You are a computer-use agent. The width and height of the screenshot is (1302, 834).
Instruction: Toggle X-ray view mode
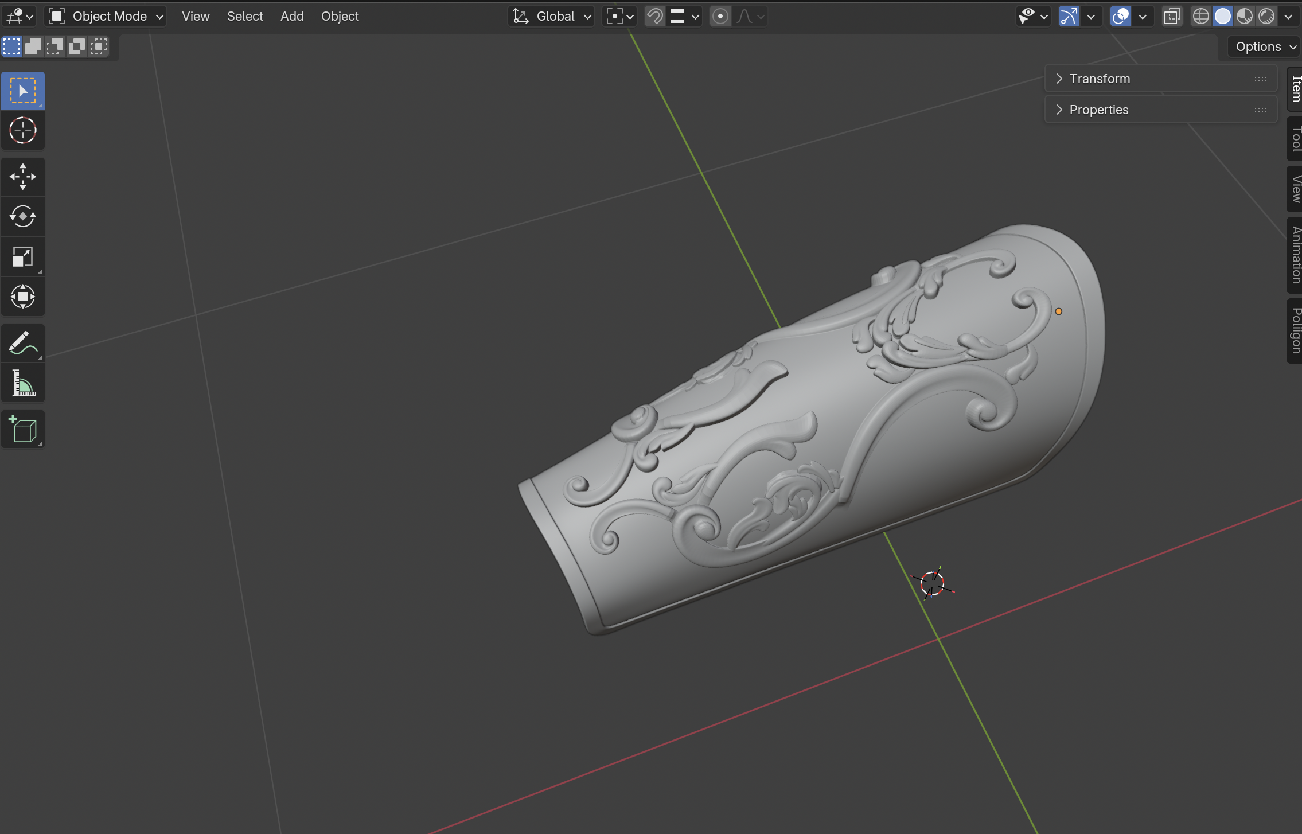[x=1172, y=16]
